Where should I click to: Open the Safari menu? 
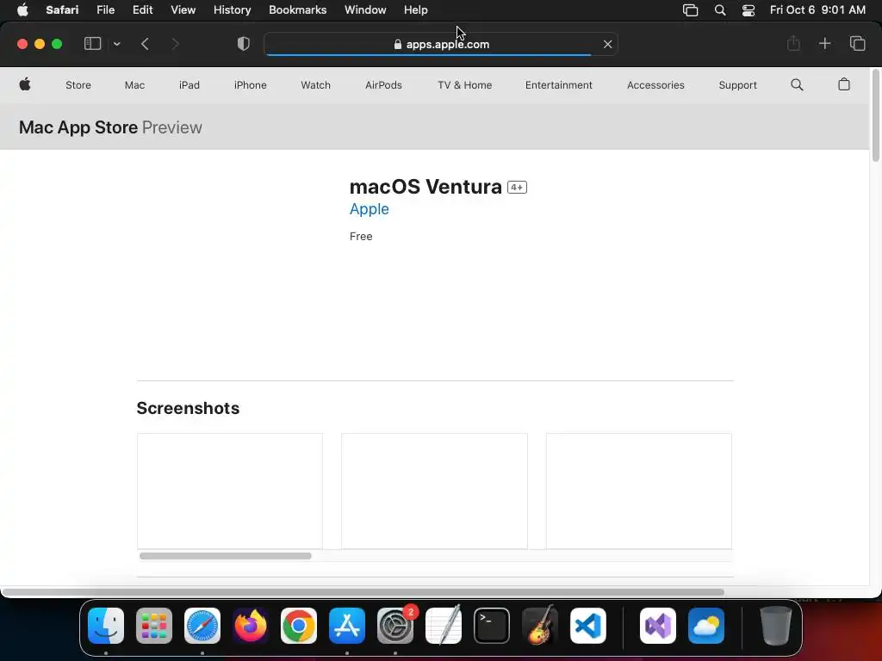(x=62, y=10)
